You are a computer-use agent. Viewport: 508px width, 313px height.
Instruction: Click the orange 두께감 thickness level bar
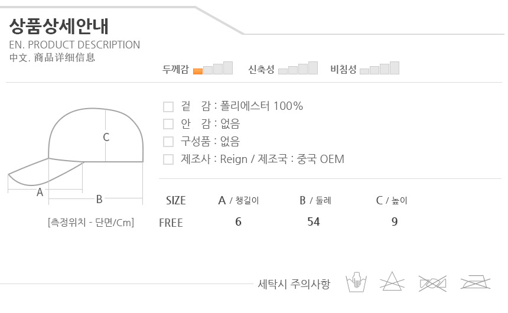198,71
